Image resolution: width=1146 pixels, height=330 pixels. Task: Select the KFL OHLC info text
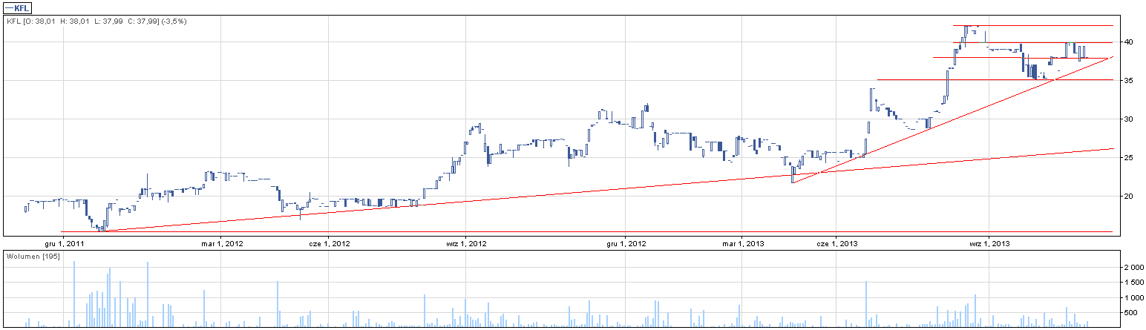[96, 22]
